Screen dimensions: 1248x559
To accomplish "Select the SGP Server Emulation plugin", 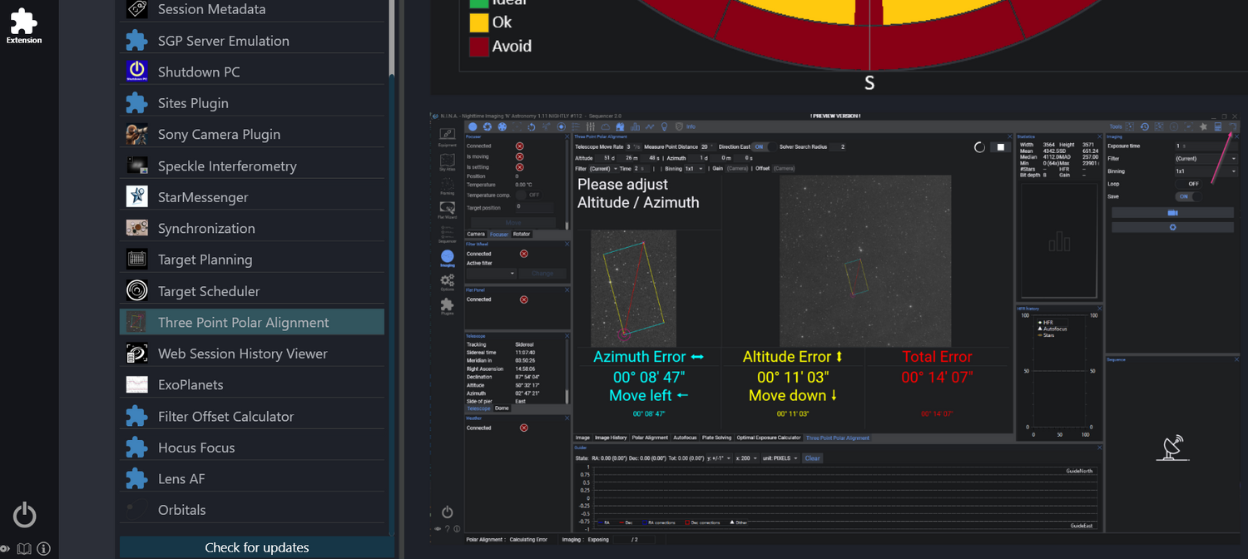I will [x=252, y=41].
